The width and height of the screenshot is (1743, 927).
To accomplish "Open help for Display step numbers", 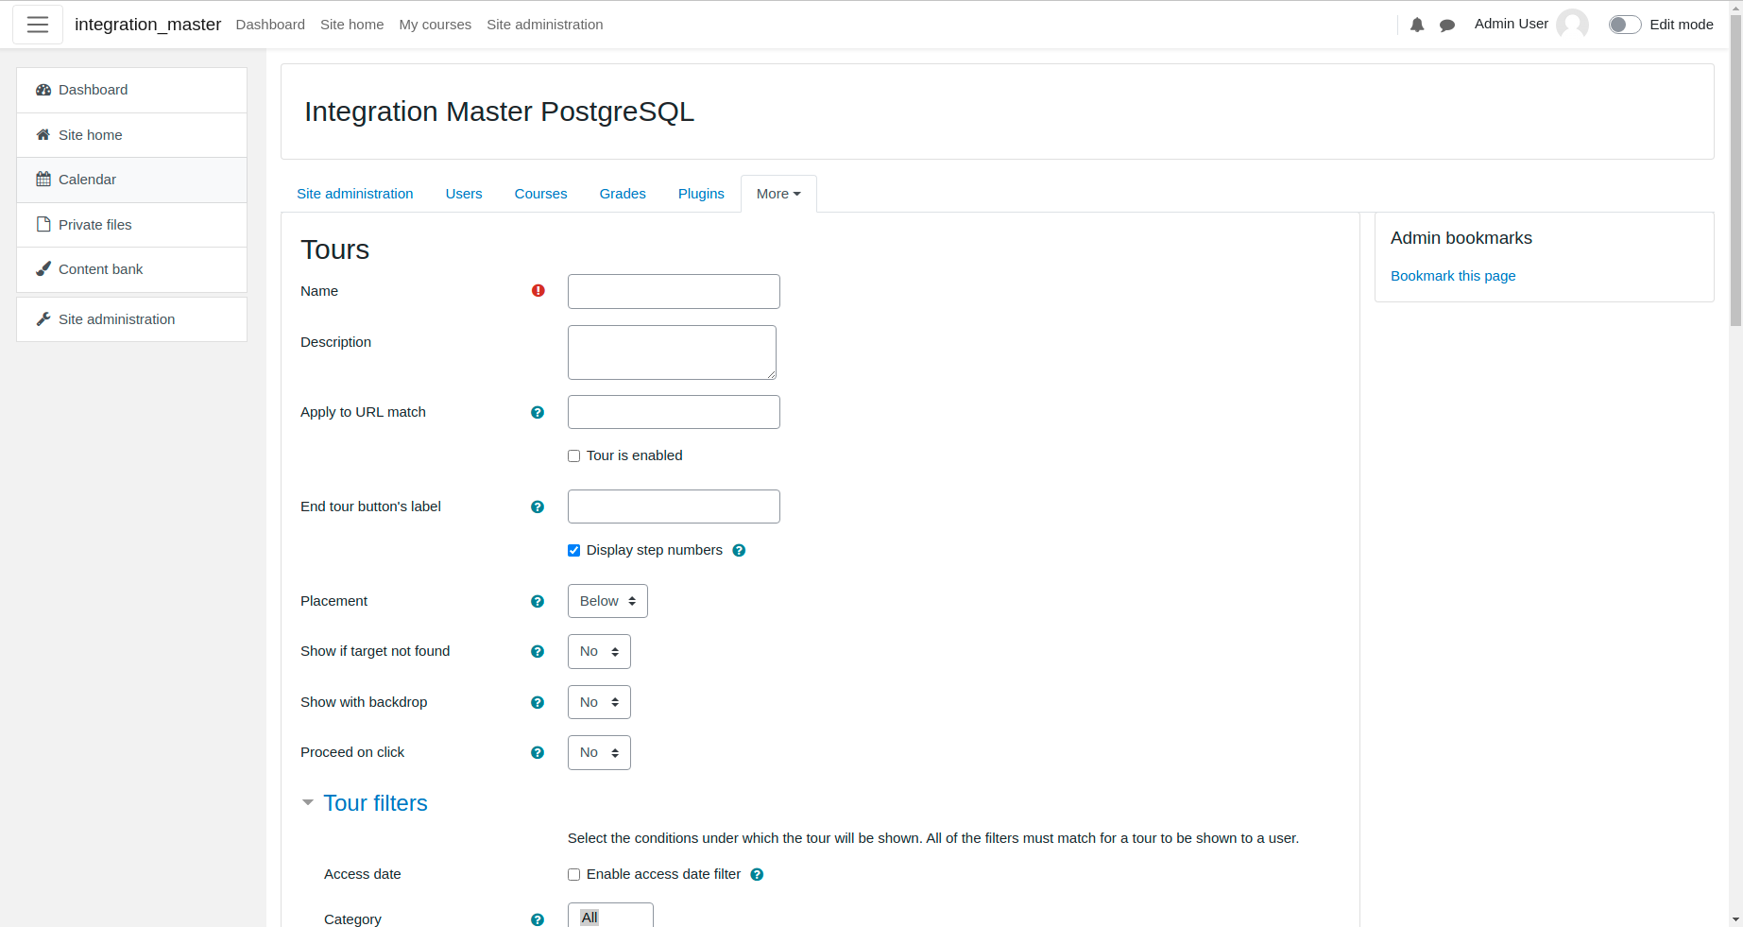I will click(739, 551).
